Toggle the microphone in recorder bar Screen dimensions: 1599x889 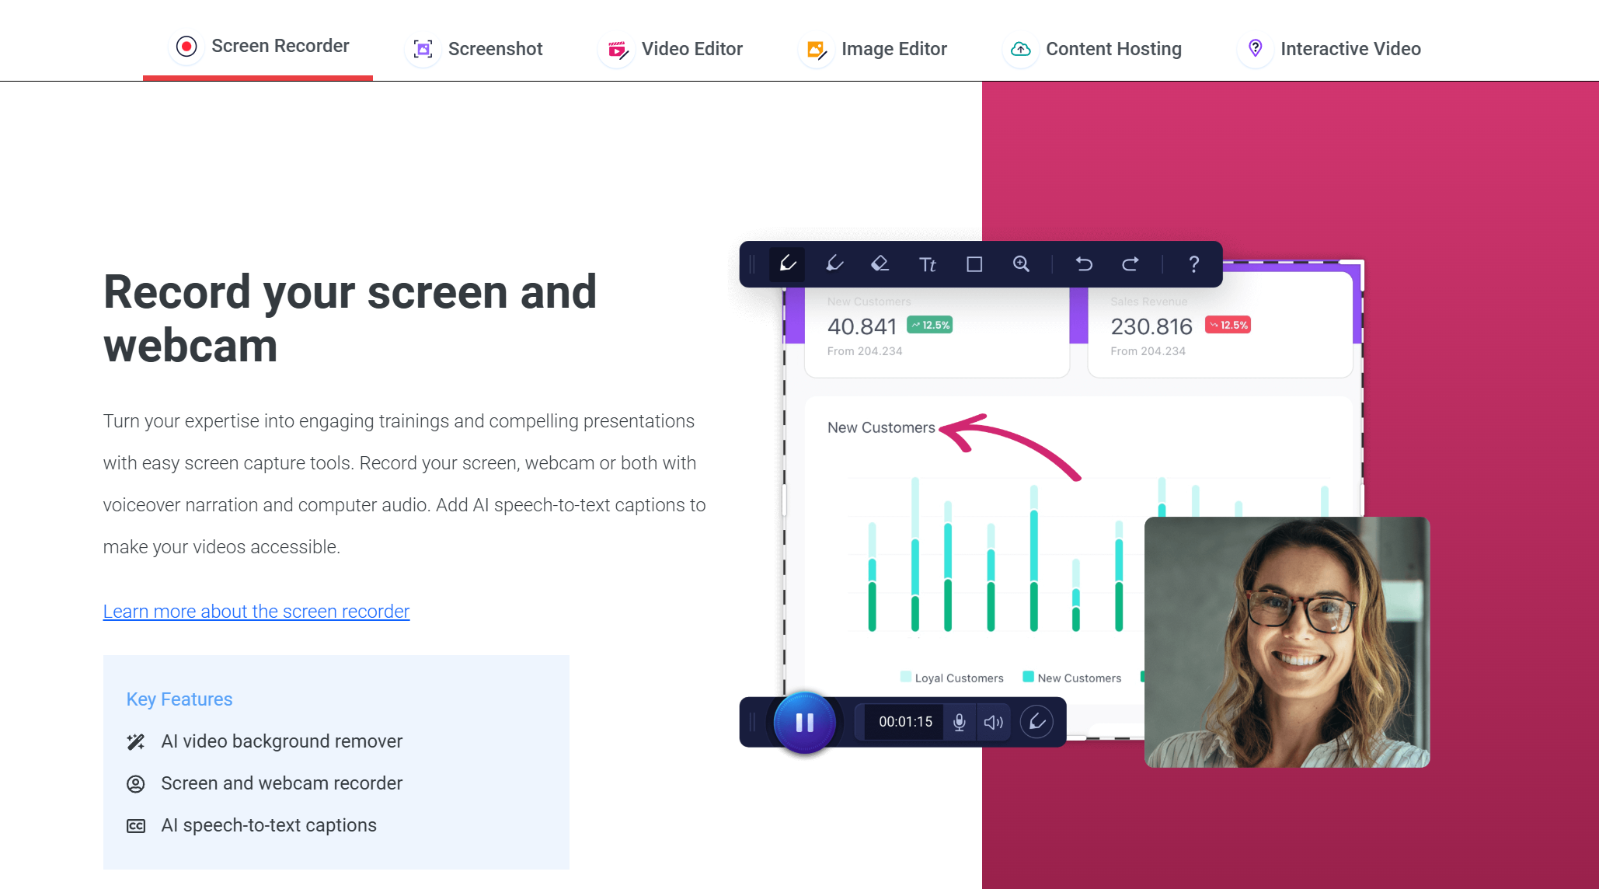pos(960,723)
